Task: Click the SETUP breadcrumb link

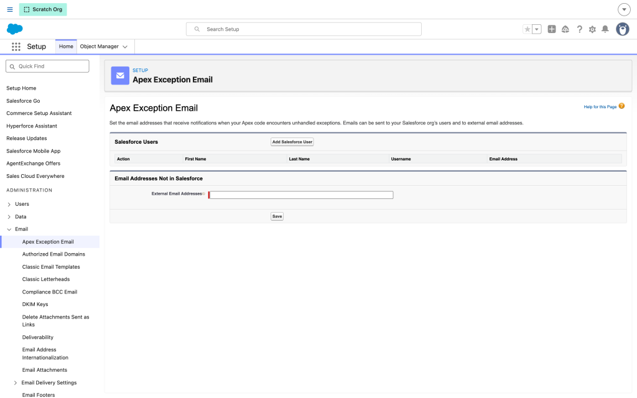Action: tap(140, 70)
